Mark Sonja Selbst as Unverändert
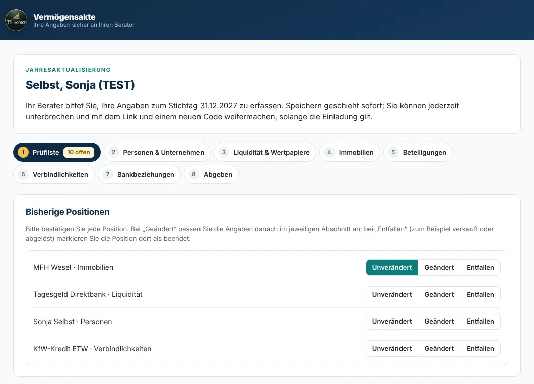534x384 pixels. pos(392,322)
